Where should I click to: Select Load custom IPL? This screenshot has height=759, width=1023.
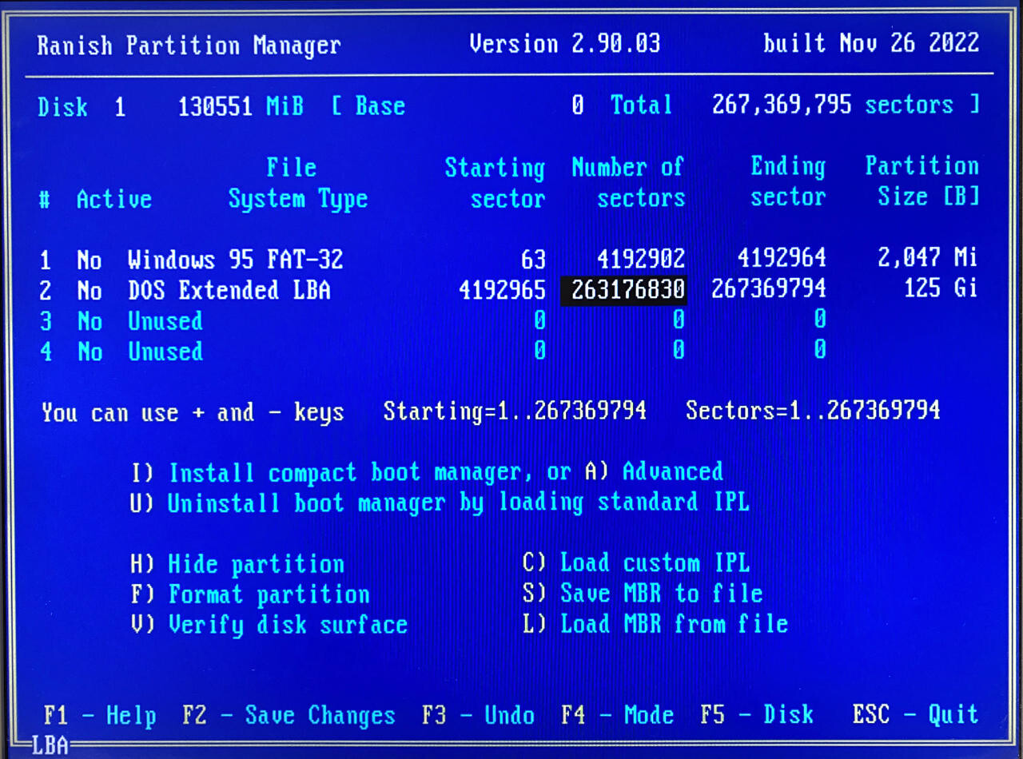click(x=636, y=563)
